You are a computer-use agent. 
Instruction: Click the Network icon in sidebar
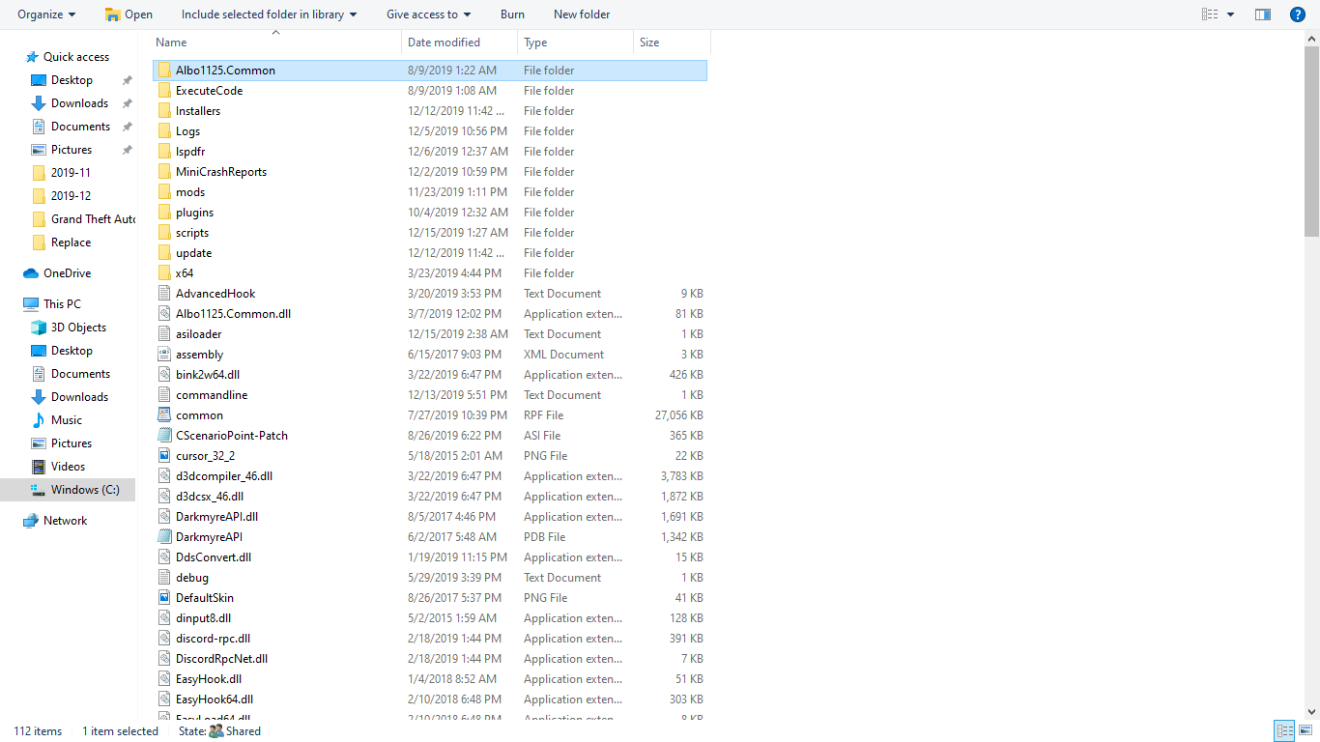click(x=31, y=521)
